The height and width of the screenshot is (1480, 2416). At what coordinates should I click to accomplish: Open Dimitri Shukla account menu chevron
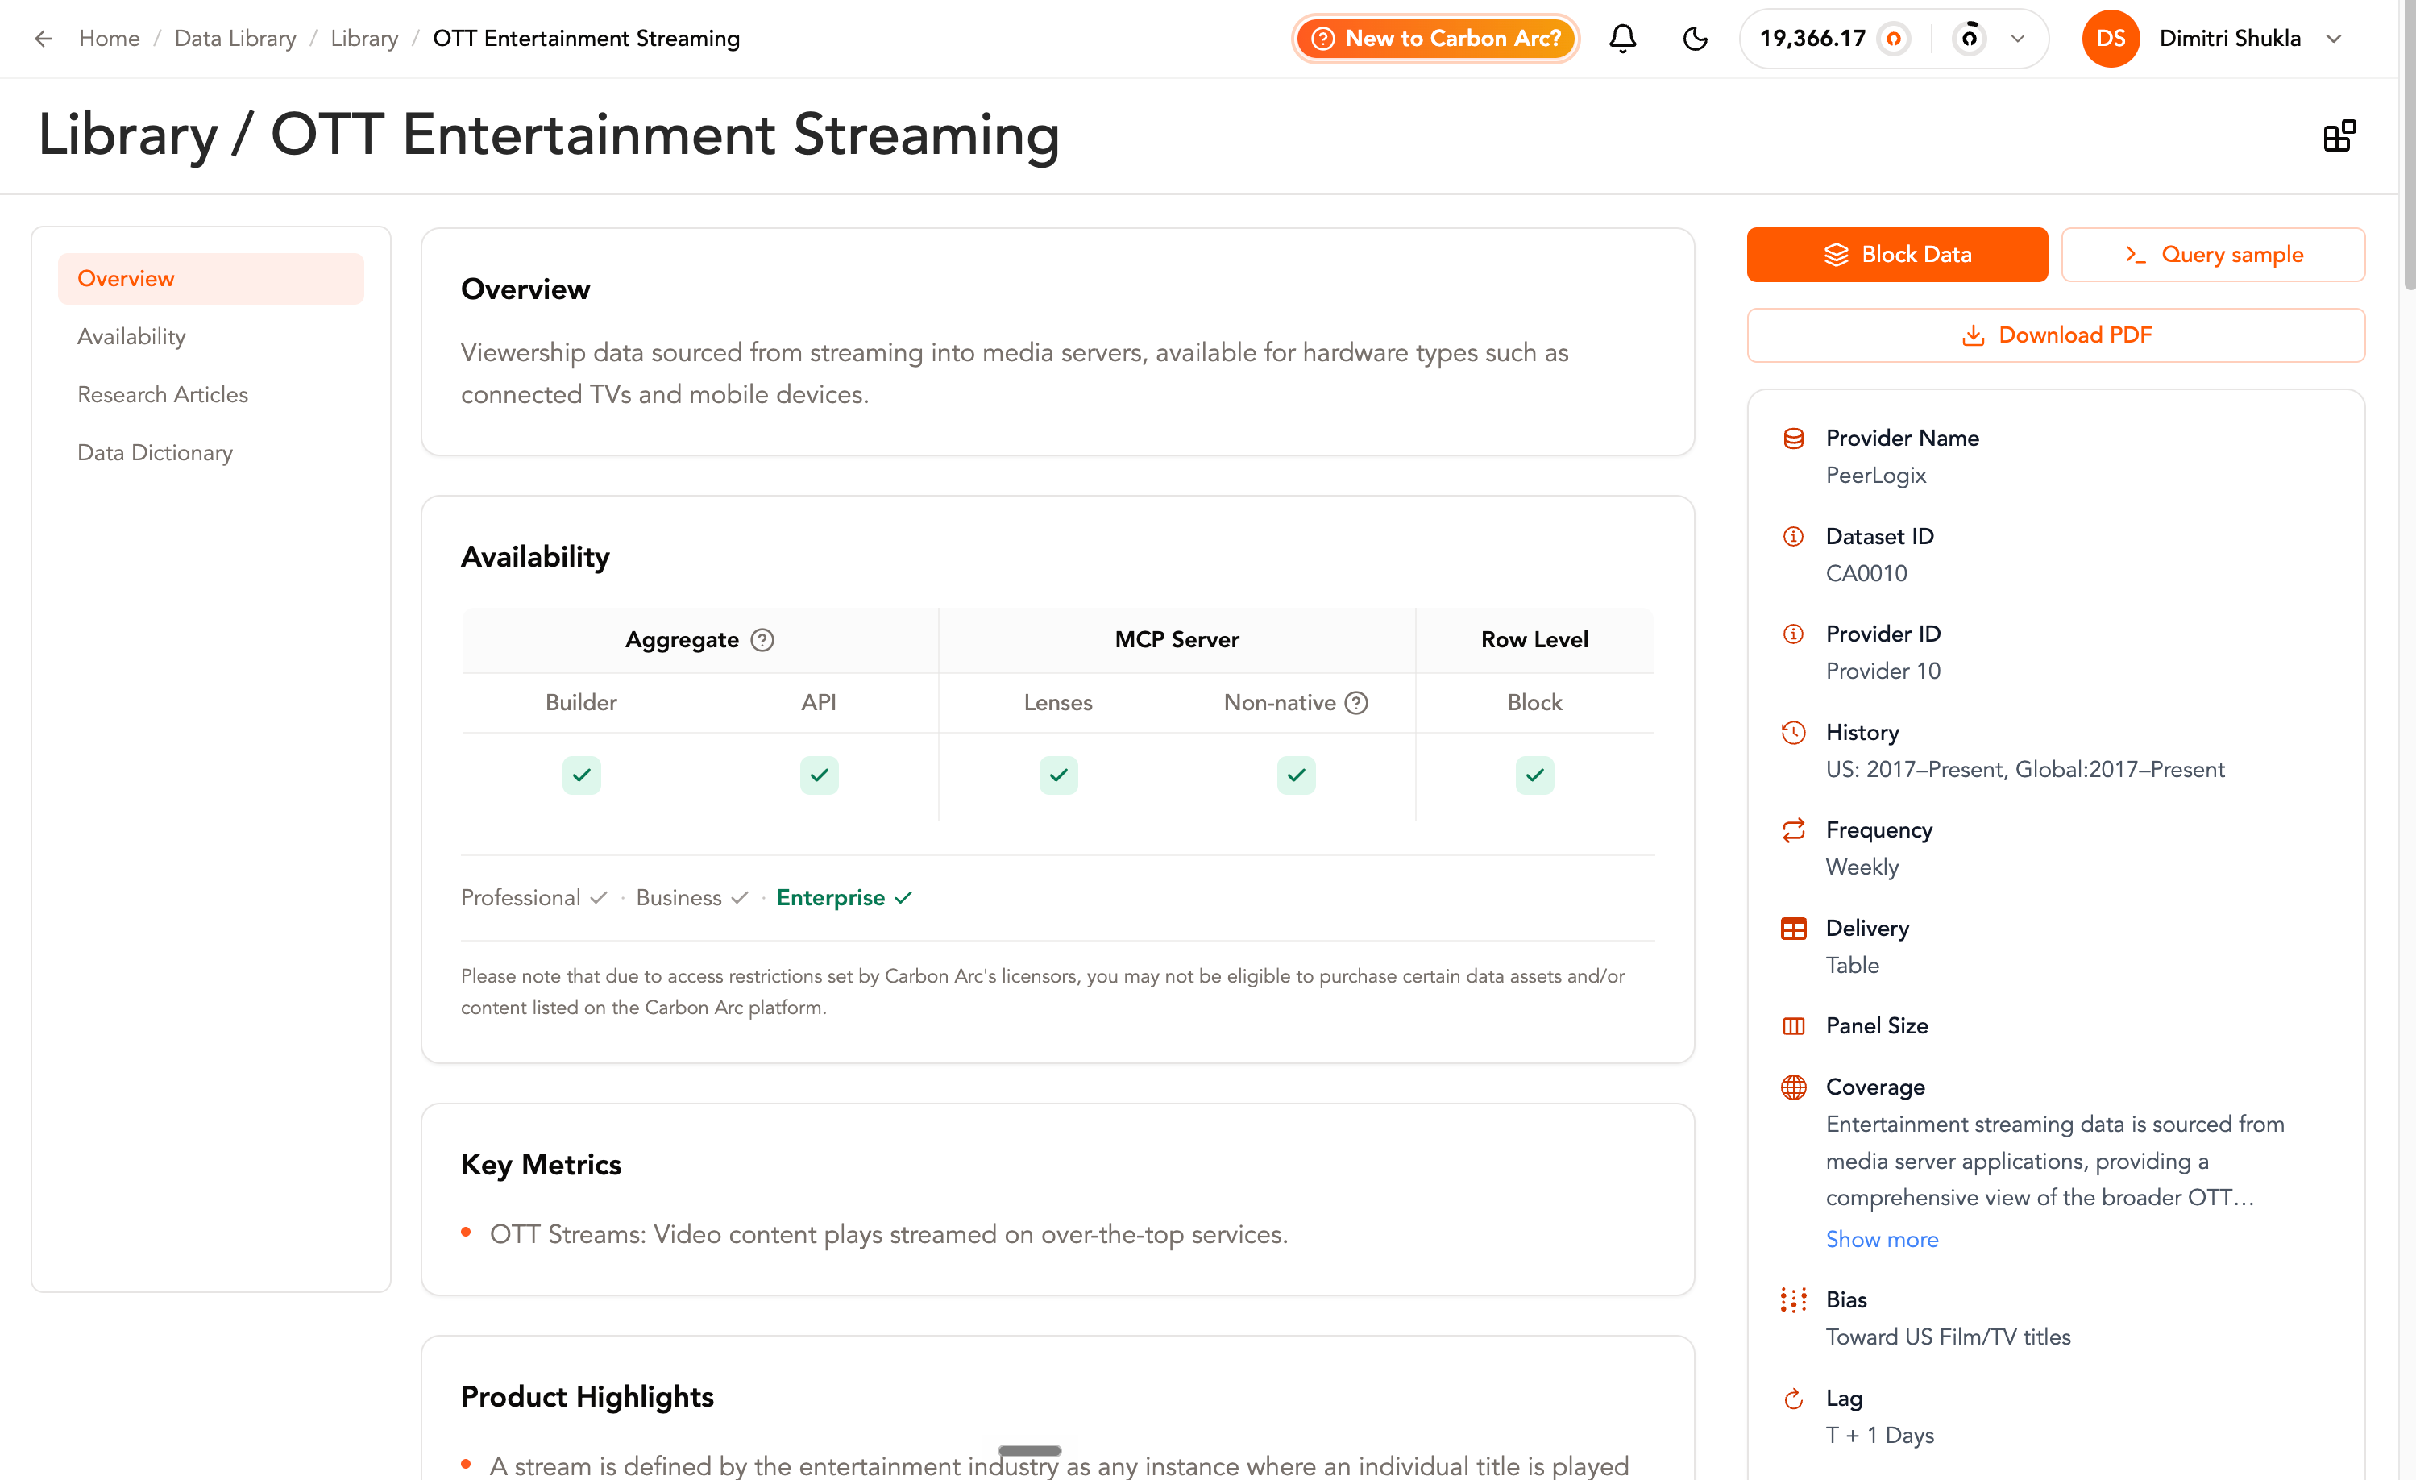[2335, 38]
